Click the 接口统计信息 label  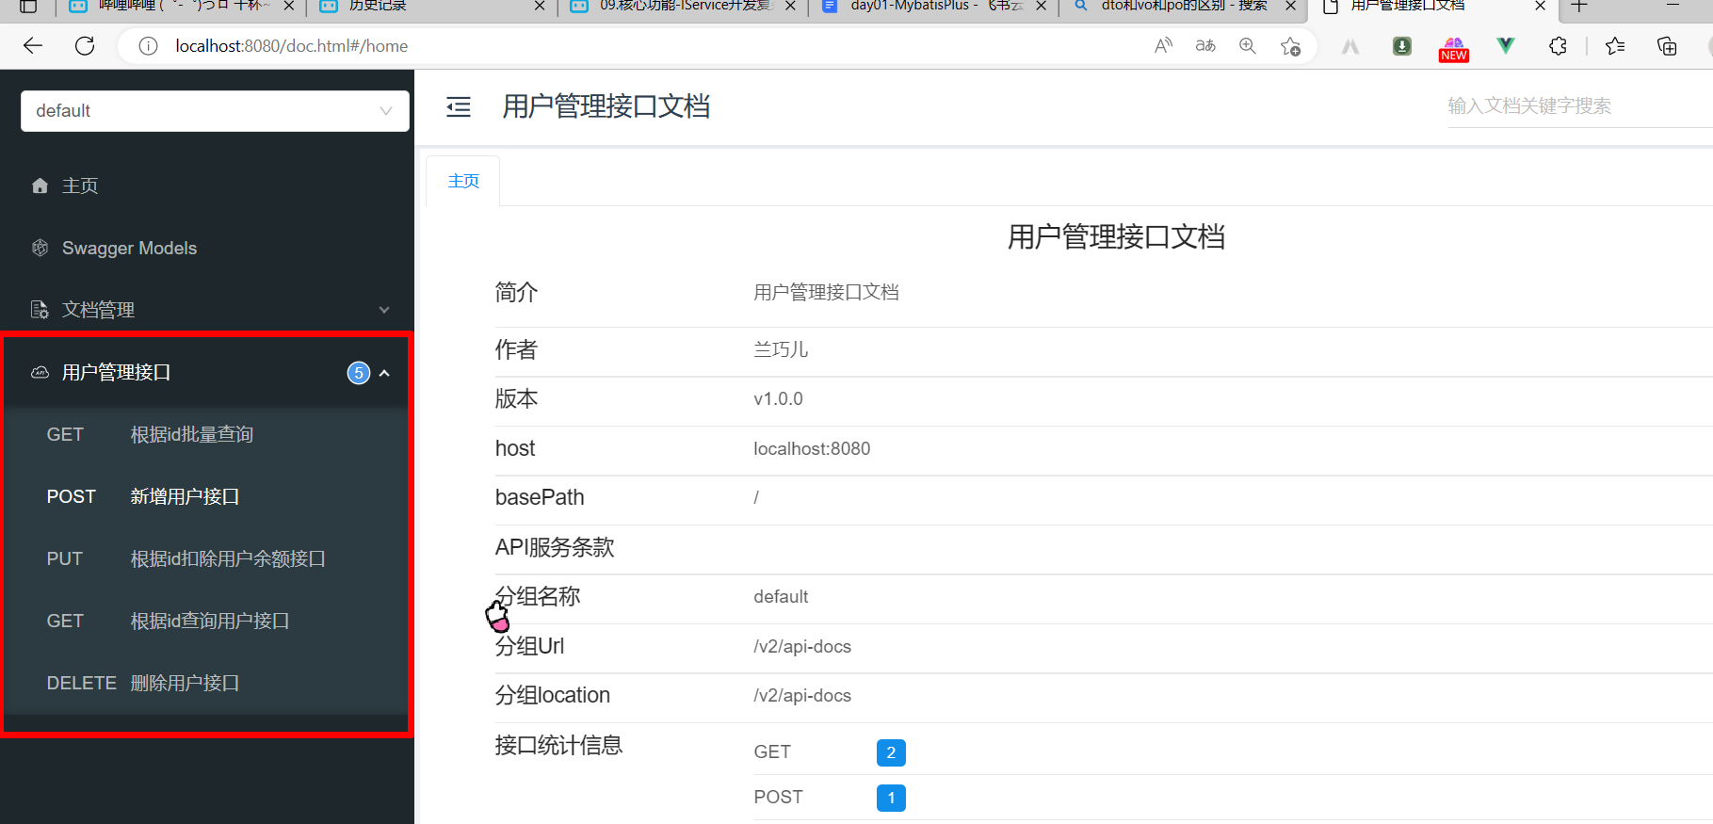[x=558, y=745]
